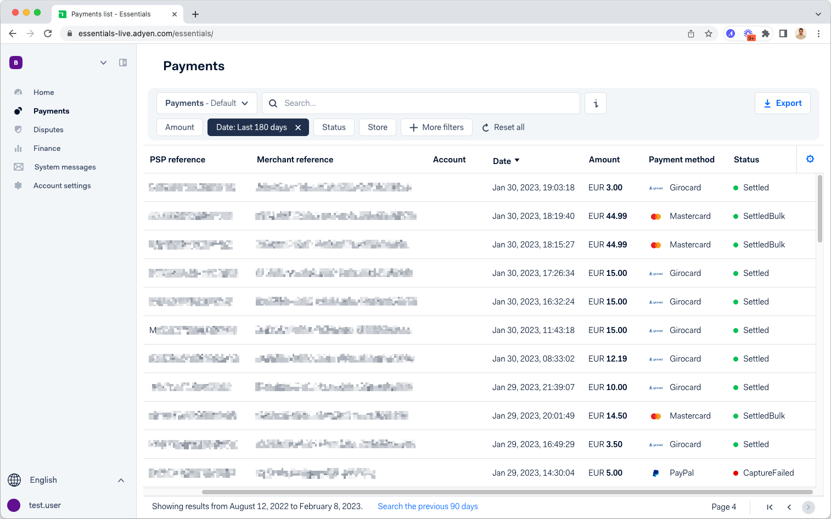This screenshot has width=831, height=519.
Task: Open Disputes via its shield sidebar icon
Action: click(18, 129)
